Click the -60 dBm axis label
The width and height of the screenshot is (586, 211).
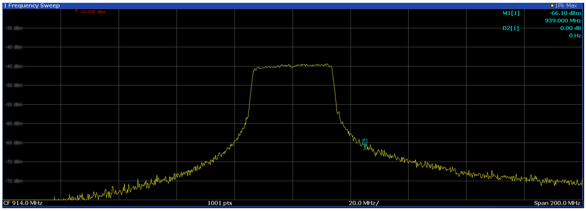click(x=14, y=123)
